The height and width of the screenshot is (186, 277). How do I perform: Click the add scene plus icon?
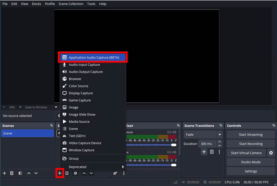tap(5, 173)
